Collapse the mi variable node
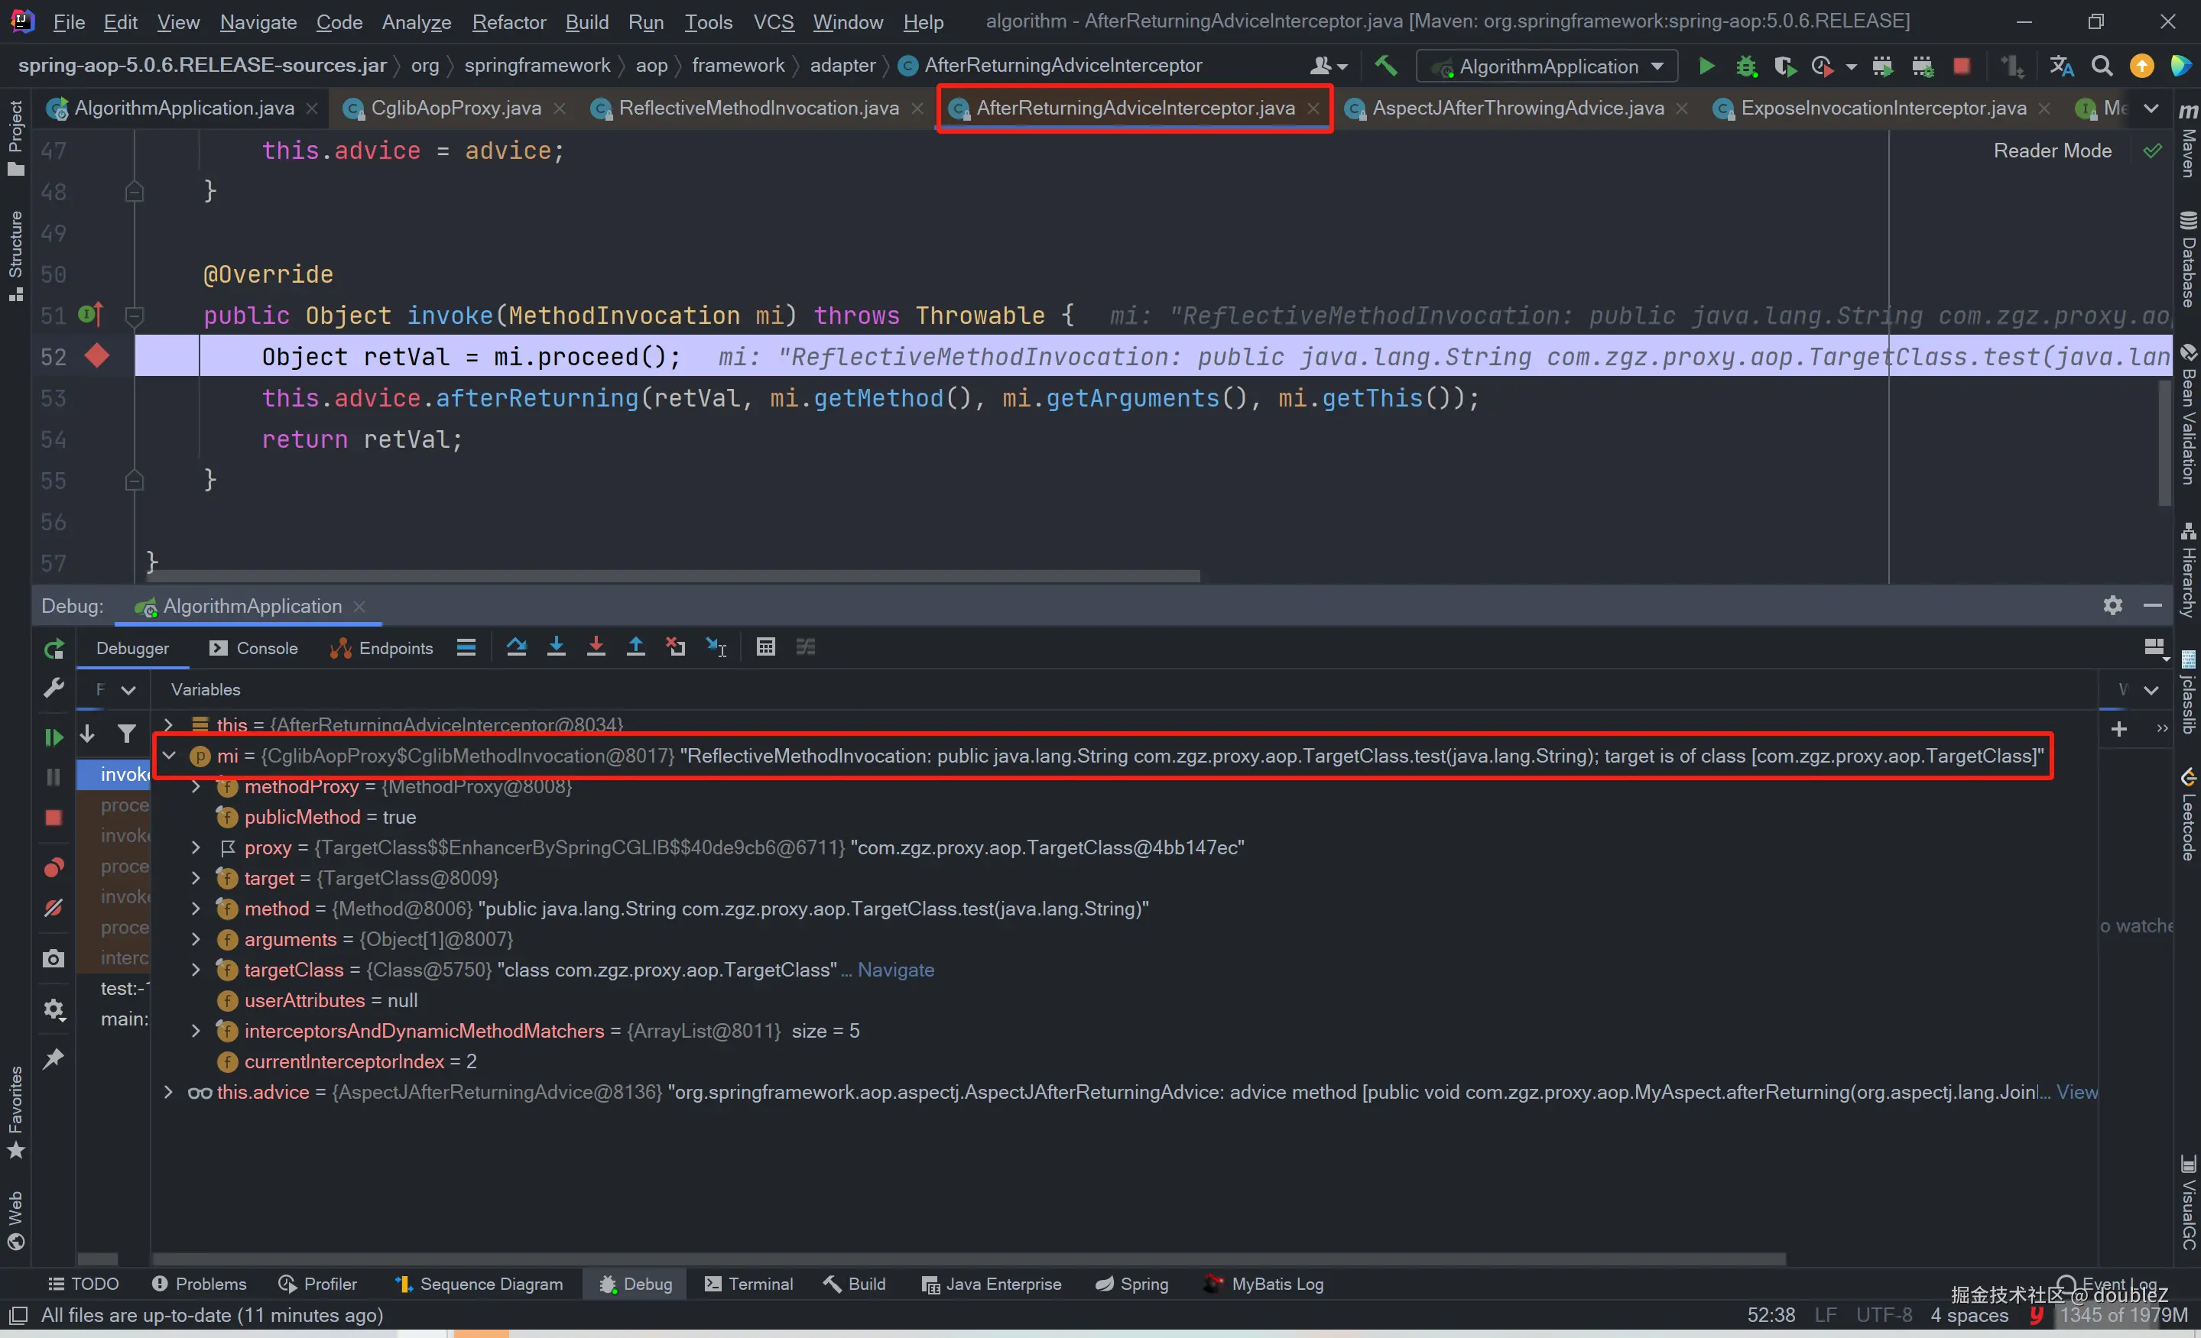This screenshot has width=2201, height=1338. pyautogui.click(x=169, y=756)
